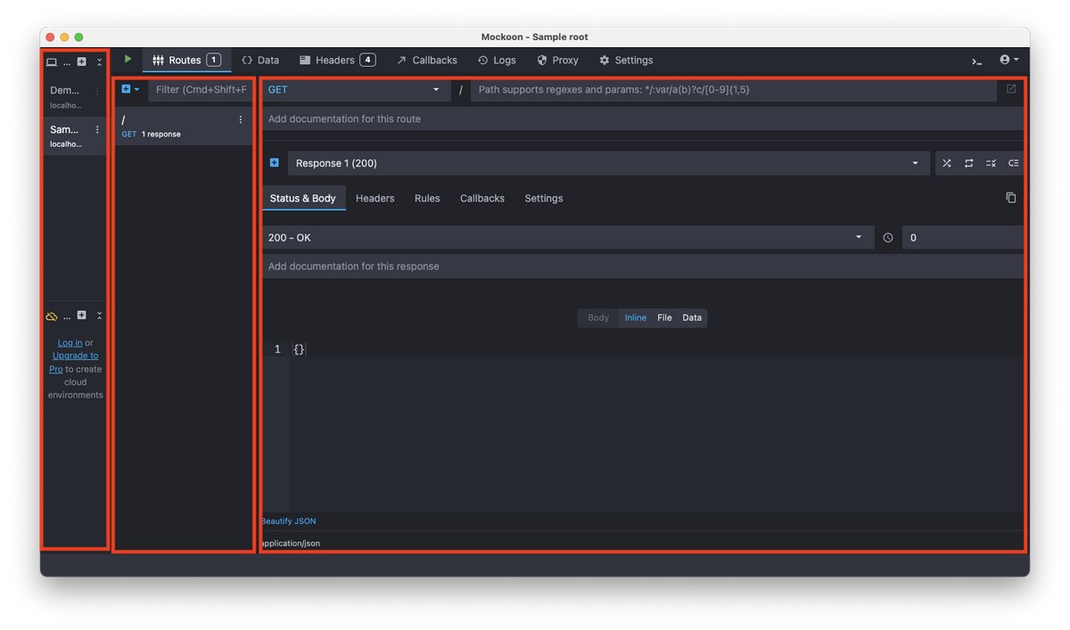Focus the route path input field
This screenshot has width=1070, height=630.
tap(733, 90)
